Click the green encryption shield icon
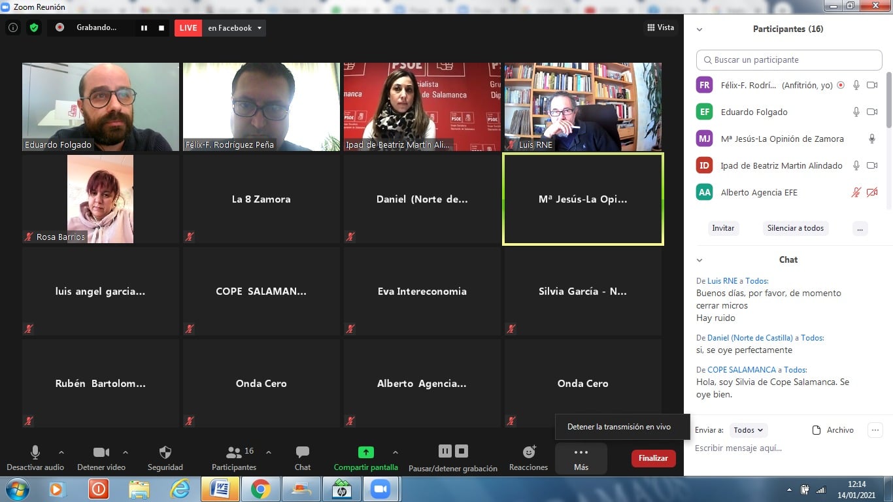This screenshot has width=893, height=502. coord(34,27)
